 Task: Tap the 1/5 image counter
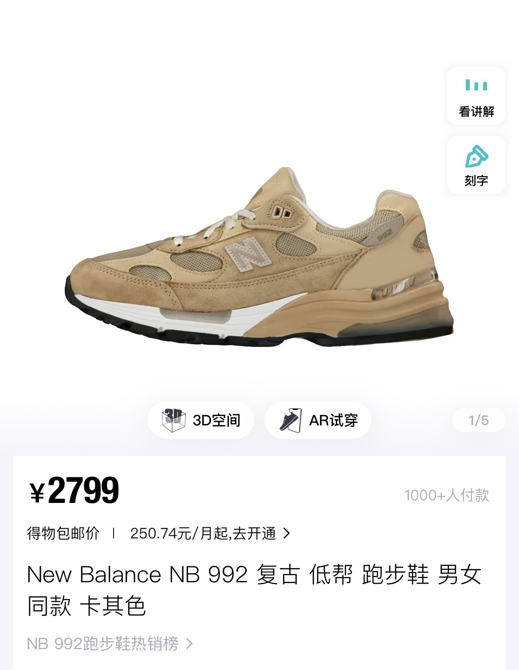[479, 420]
